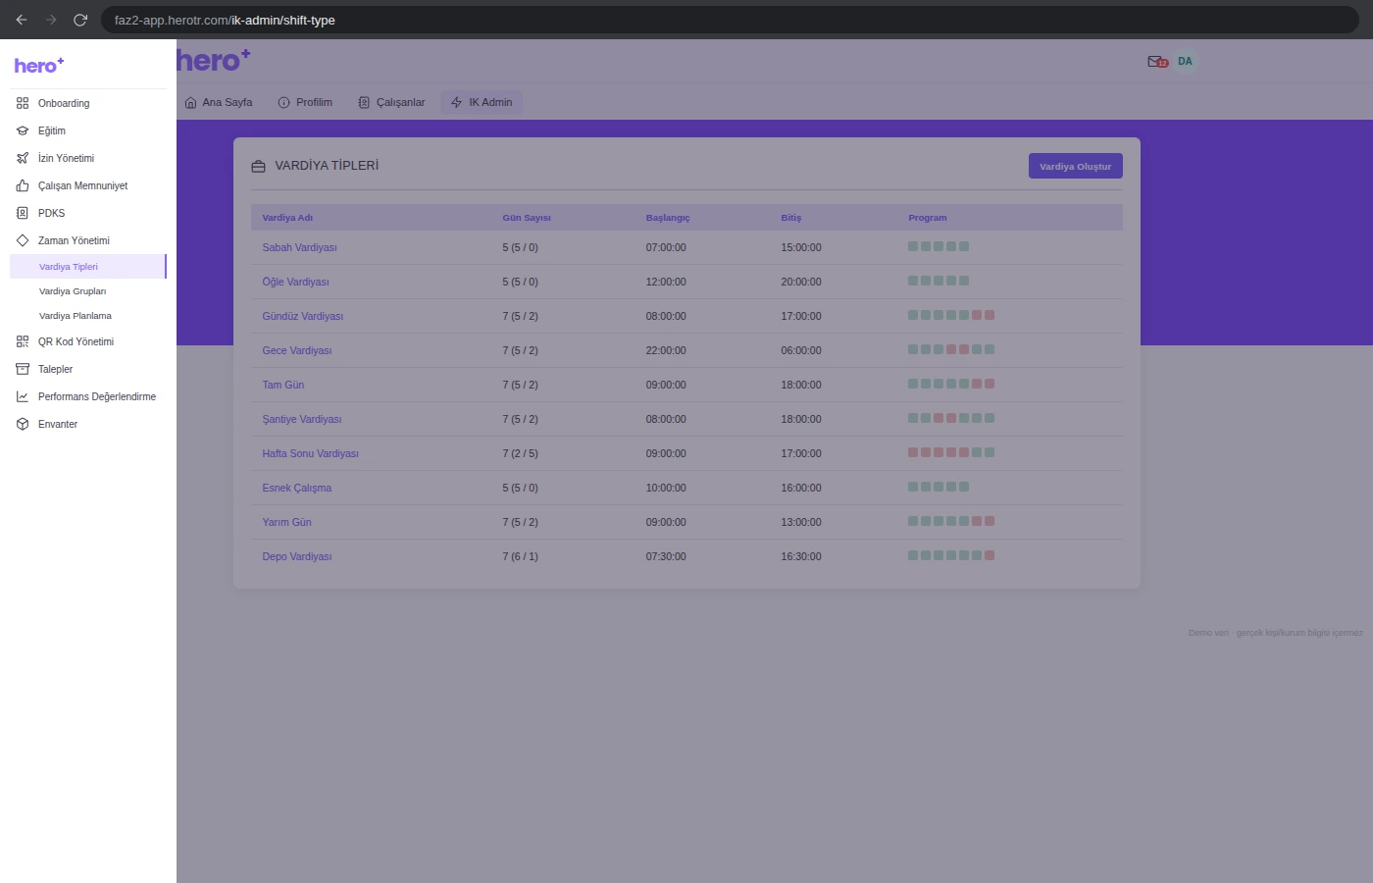Click the Talepler archive box icon

23,369
